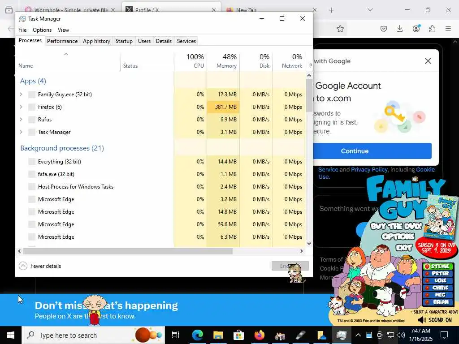The width and height of the screenshot is (459, 344).
Task: Open Task View on the taskbar
Action: [175, 335]
